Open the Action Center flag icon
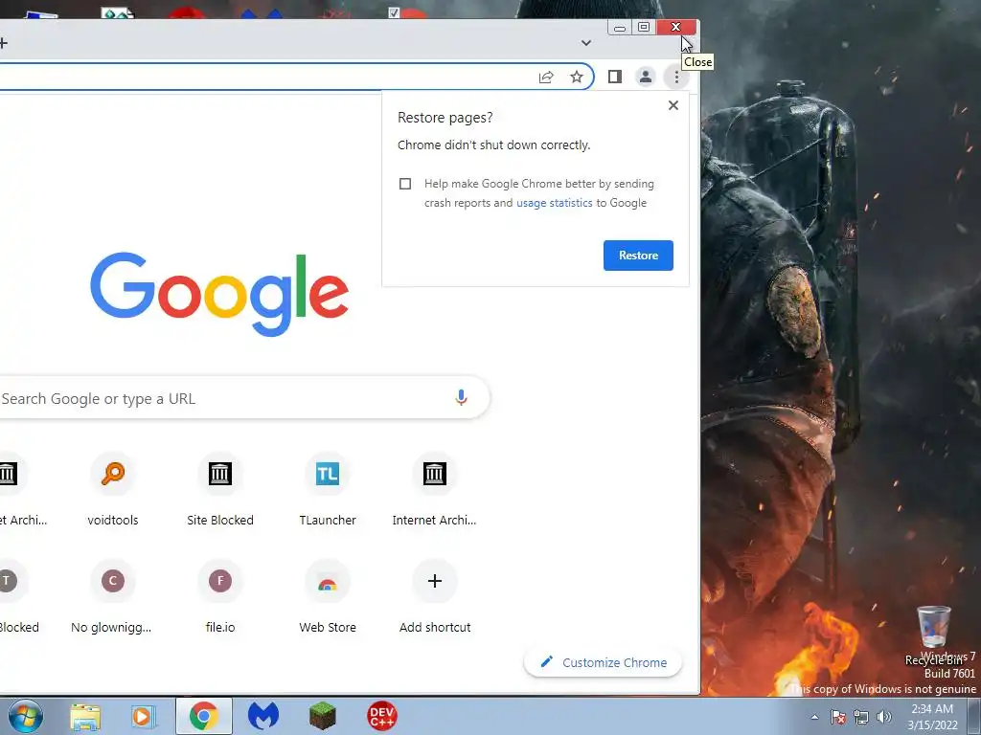The image size is (981, 735). (838, 717)
